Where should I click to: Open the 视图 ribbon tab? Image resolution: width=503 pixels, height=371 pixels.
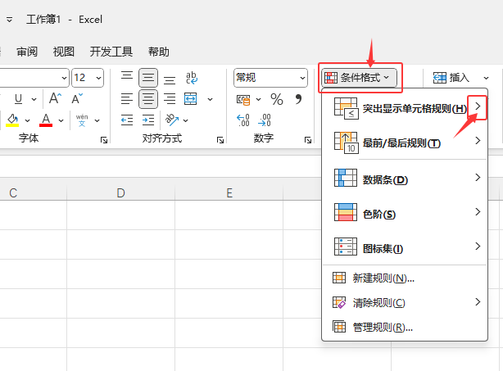click(64, 52)
